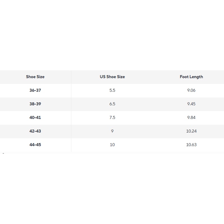Click the US size 9 value
224x224 pixels.
[112, 131]
